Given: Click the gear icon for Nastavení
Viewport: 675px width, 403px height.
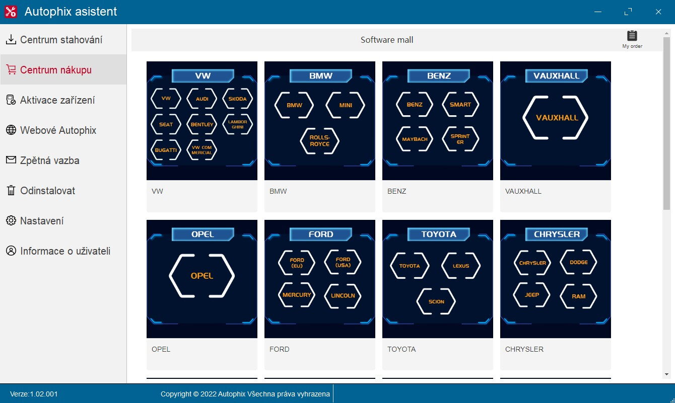Looking at the screenshot, I should coord(11,221).
